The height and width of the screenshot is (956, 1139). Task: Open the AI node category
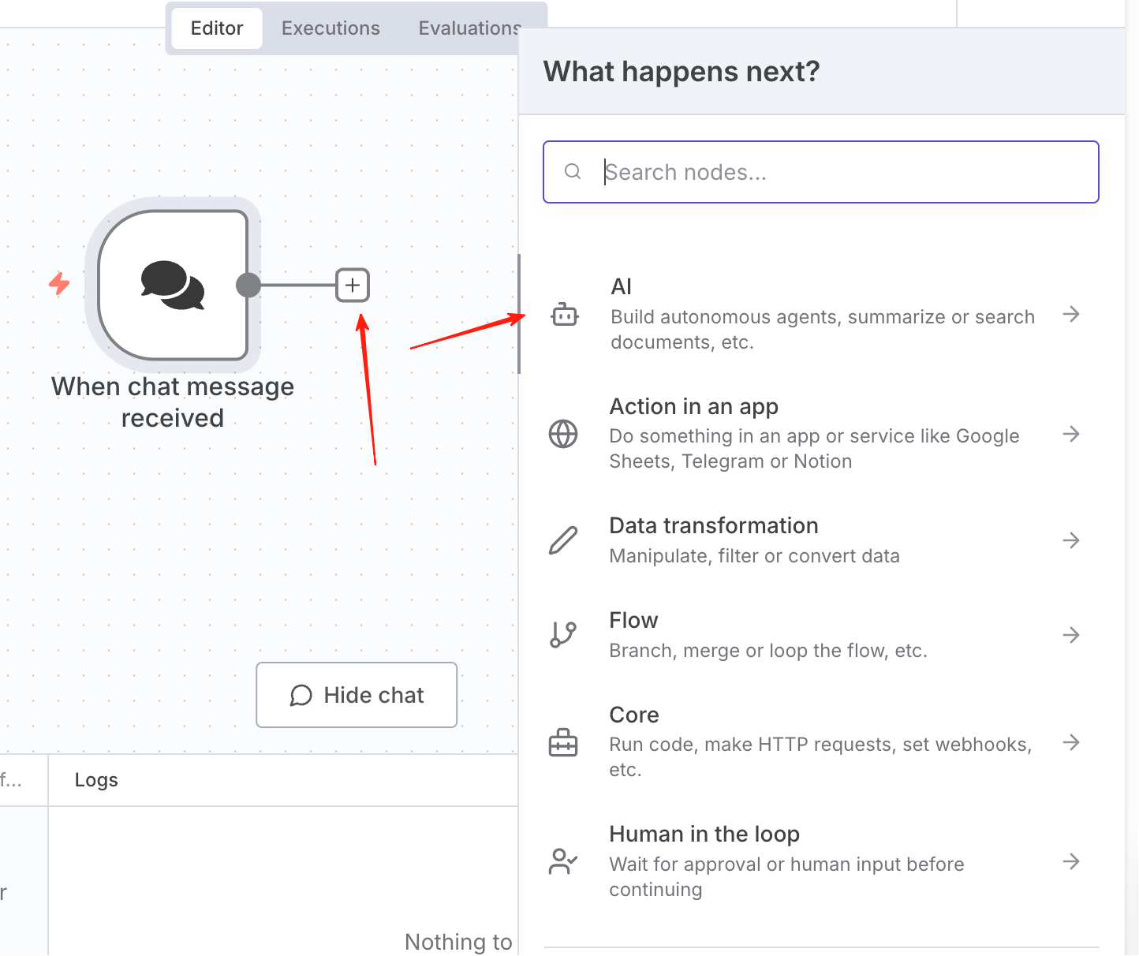[x=821, y=314]
